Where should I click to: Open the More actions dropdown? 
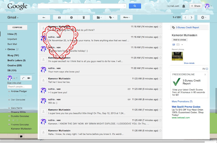pyautogui.click(x=126, y=17)
